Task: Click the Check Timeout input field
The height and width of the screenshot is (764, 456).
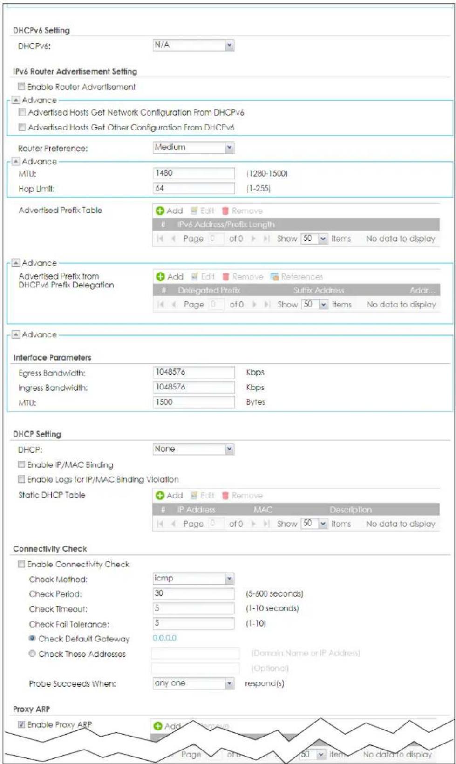Action: (194, 608)
